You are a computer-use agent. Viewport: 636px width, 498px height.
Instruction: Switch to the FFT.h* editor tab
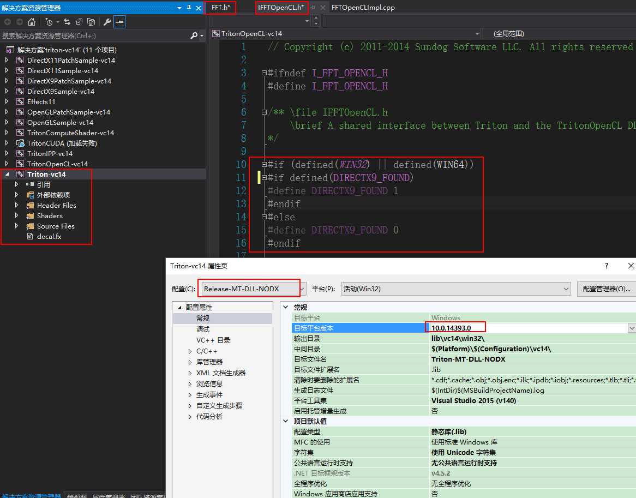[221, 7]
